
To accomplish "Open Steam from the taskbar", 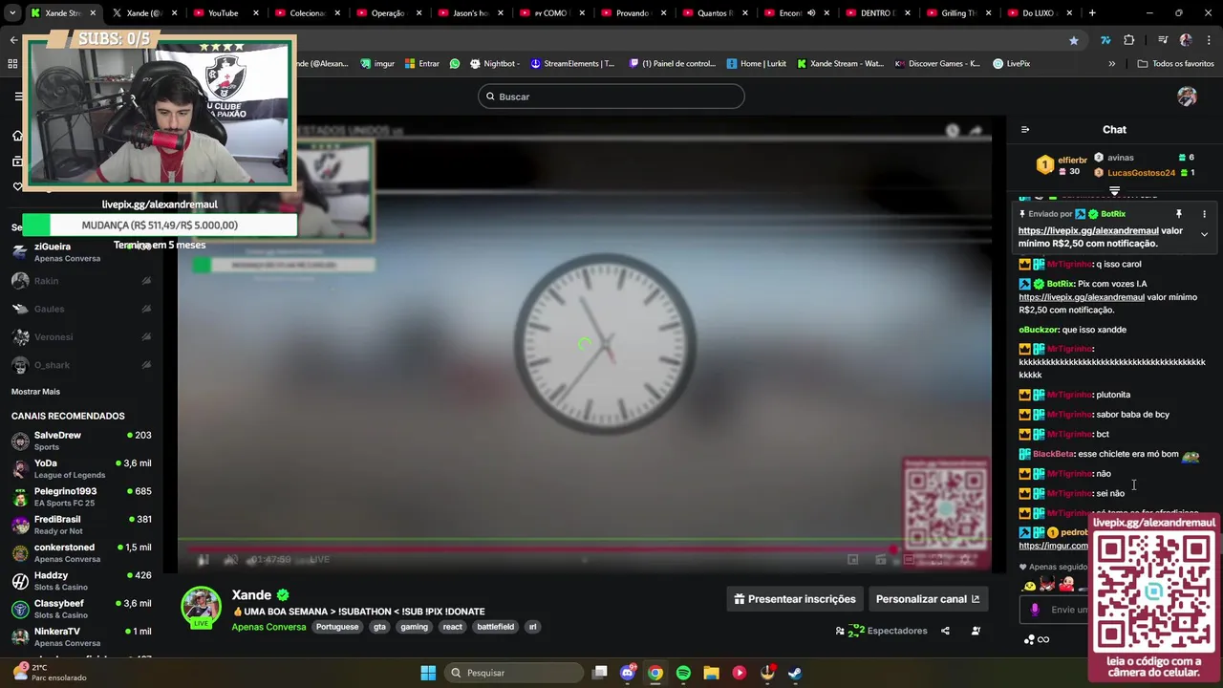I will pos(795,673).
